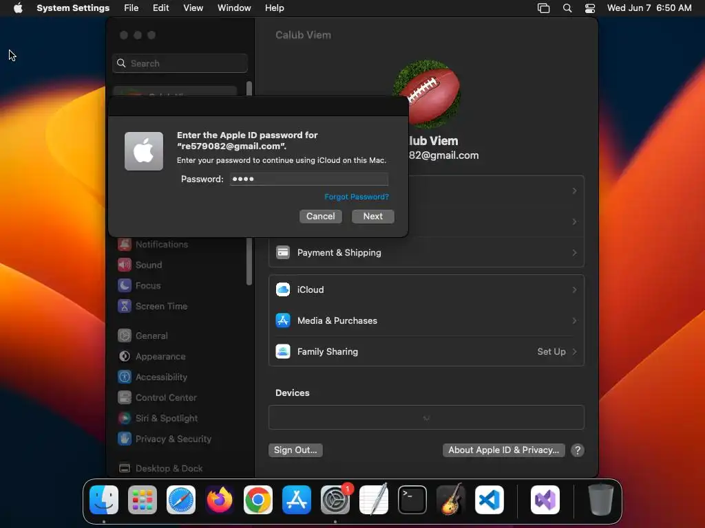Launch Visual Studio Code from the Dock
The image size is (705, 528).
click(490, 500)
